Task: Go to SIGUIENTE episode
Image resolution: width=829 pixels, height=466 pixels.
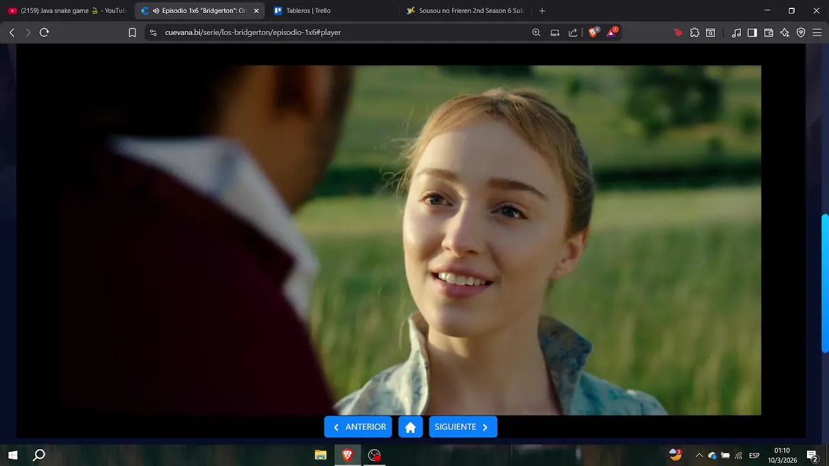Action: click(x=463, y=427)
